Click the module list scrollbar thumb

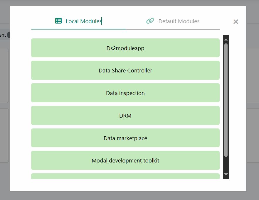tap(226, 100)
